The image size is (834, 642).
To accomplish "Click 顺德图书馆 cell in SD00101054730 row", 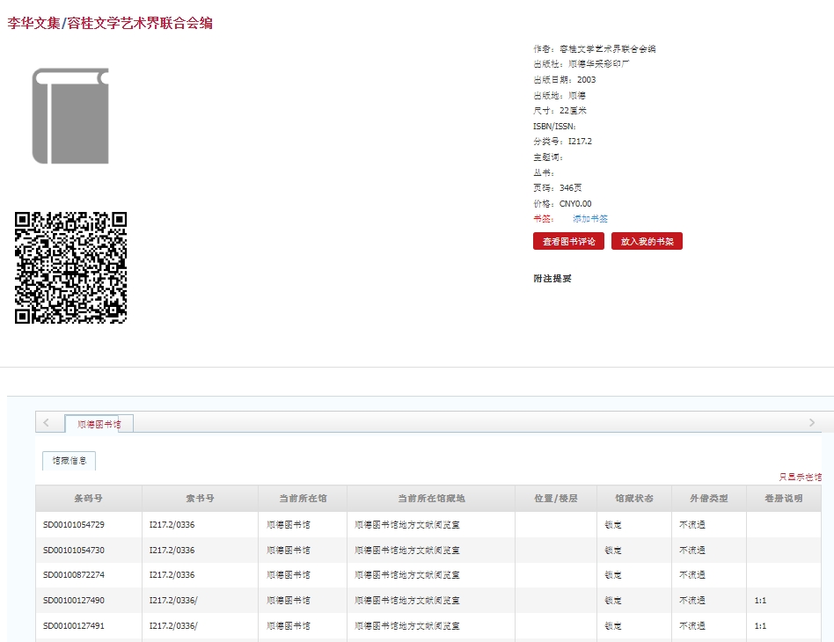I will click(289, 550).
